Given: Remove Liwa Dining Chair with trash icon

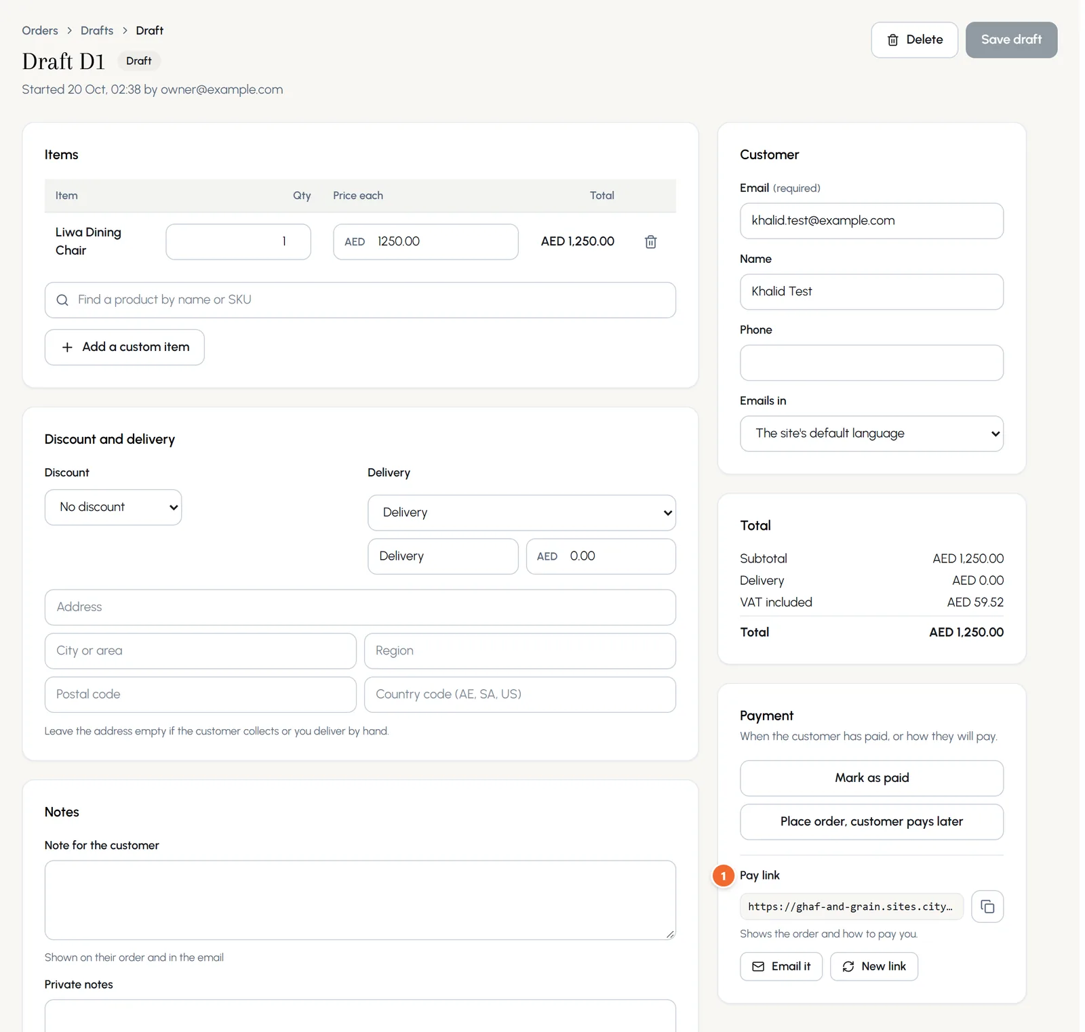Looking at the screenshot, I should tap(650, 242).
